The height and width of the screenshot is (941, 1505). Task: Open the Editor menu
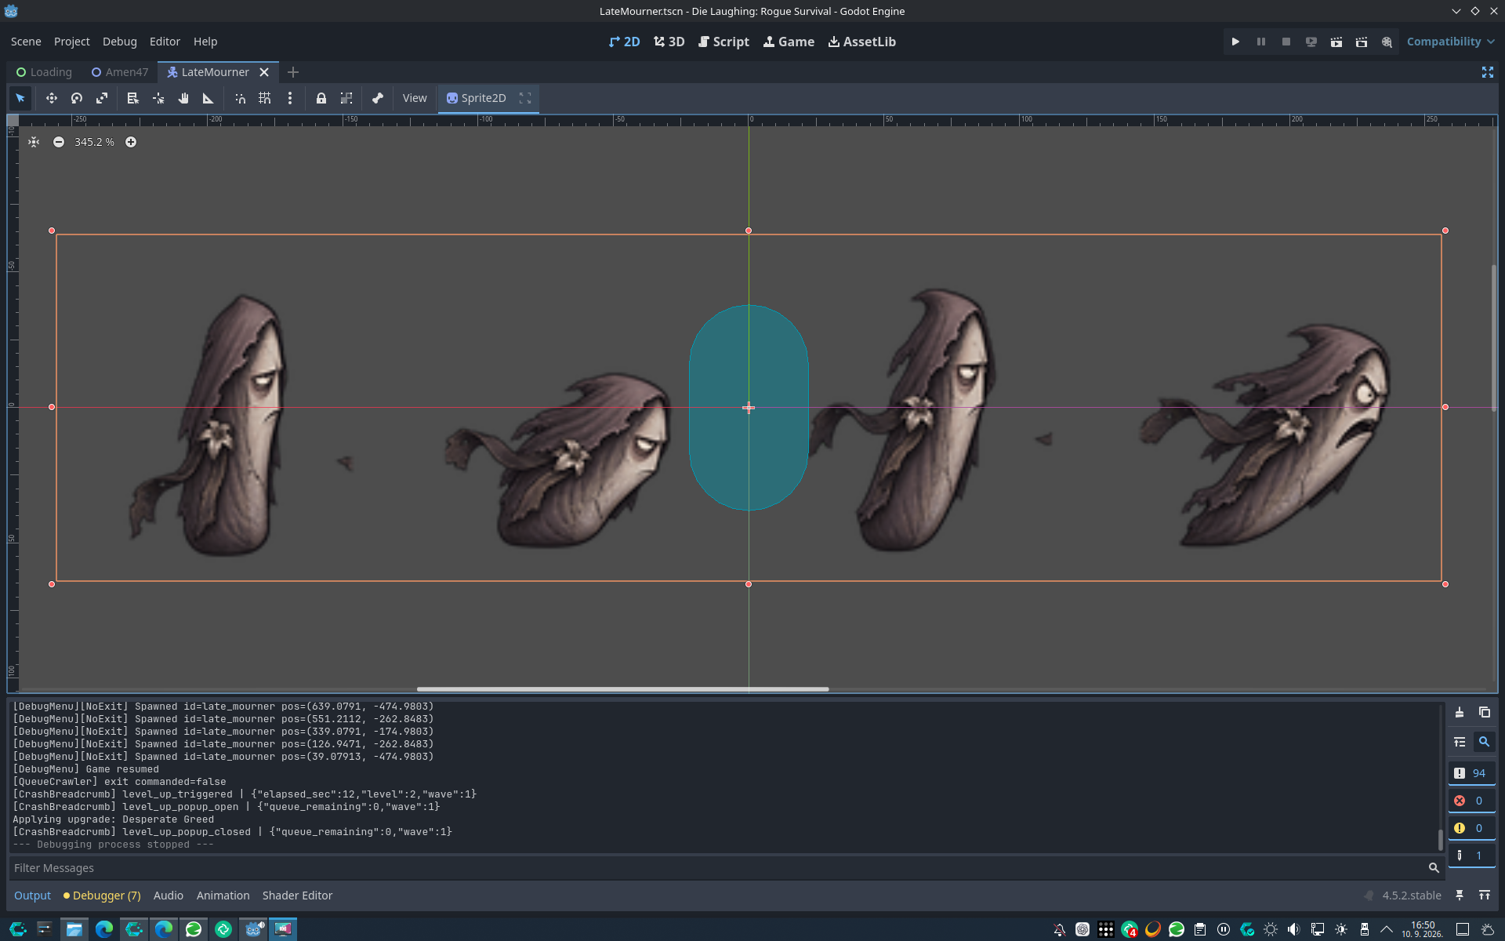pos(165,42)
